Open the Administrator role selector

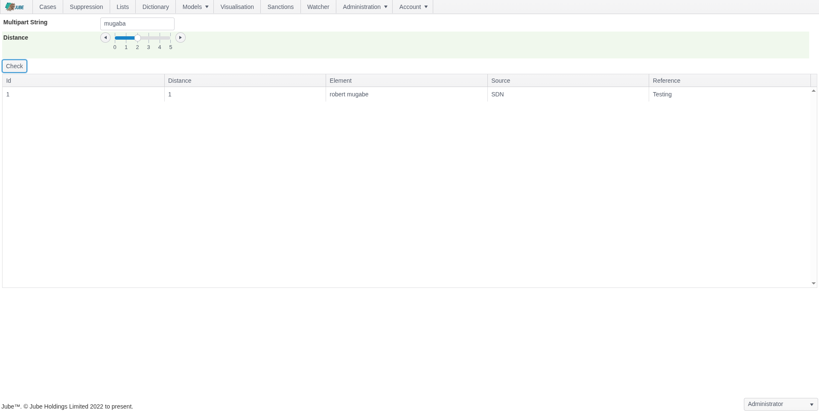[x=780, y=404]
